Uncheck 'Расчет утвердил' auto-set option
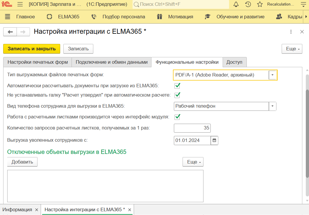The image size is (309, 215). point(177,95)
